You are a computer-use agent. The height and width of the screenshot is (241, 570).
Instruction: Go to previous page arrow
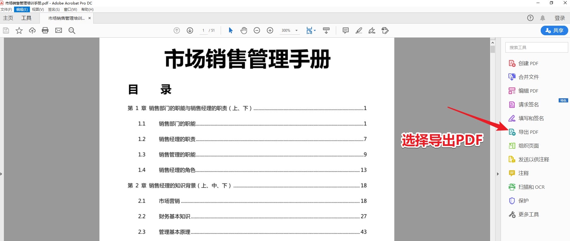coord(177,30)
